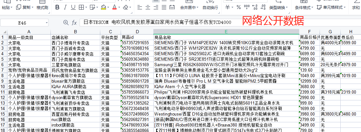The height and width of the screenshot is (132, 361).
Task: Toggle italic formatting
Action: coord(65,7)
